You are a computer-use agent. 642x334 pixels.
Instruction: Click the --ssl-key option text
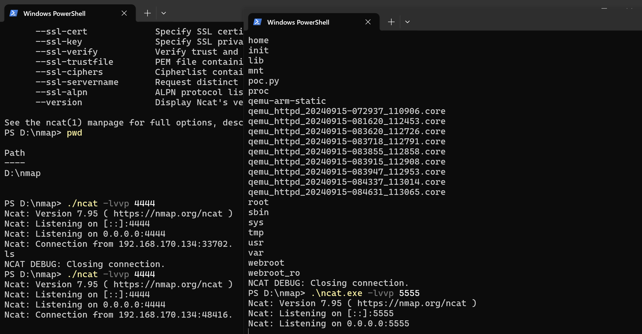(59, 42)
